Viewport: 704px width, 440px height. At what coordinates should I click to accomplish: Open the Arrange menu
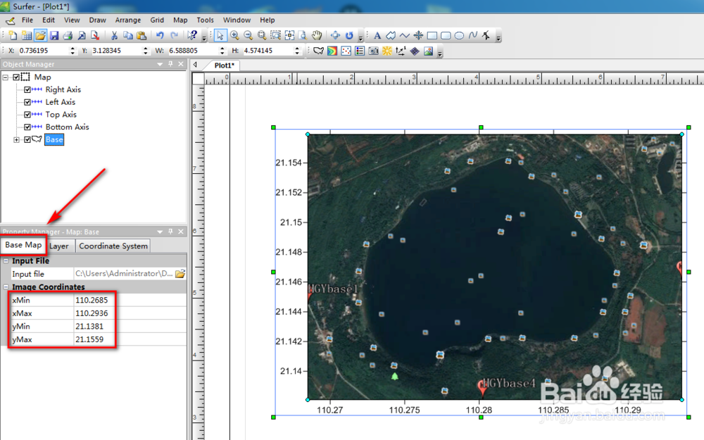(127, 20)
